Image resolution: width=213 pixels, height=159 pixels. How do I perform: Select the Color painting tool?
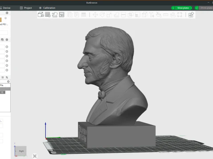(x=158, y=15)
